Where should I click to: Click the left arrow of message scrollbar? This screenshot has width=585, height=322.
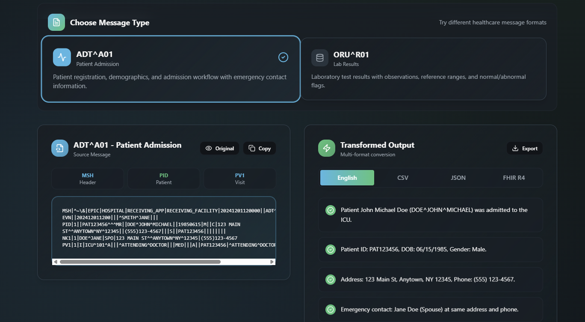pos(55,262)
